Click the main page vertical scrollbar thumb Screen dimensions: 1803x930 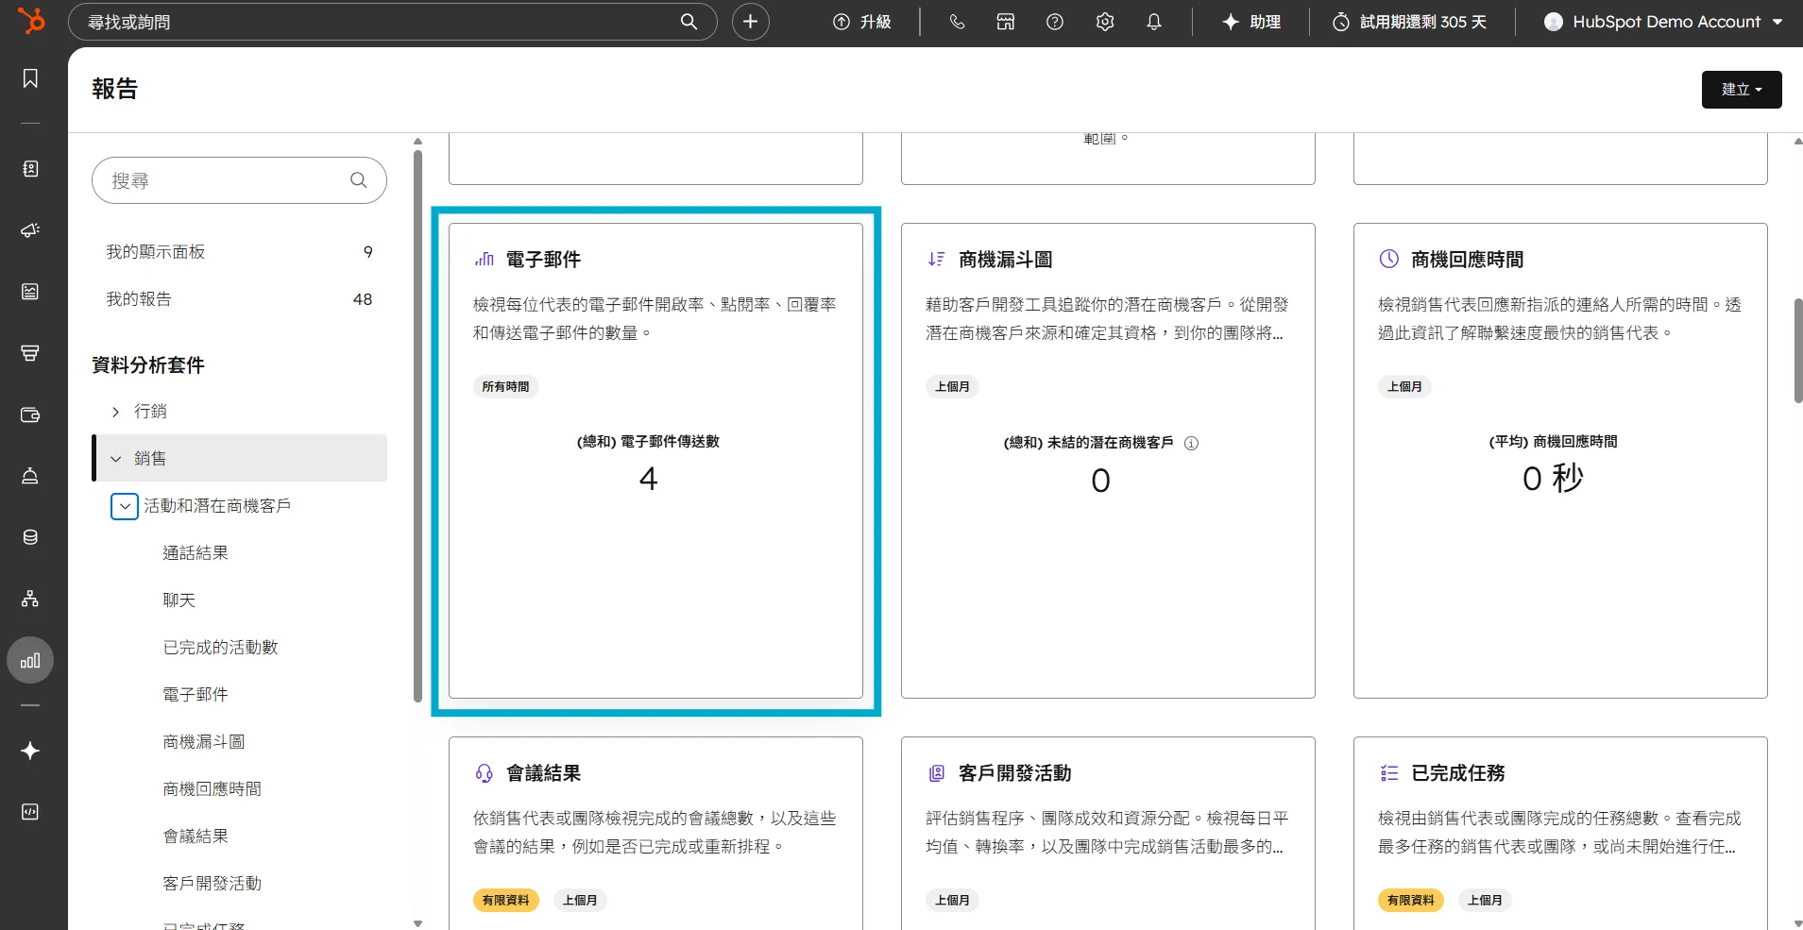(1797, 350)
